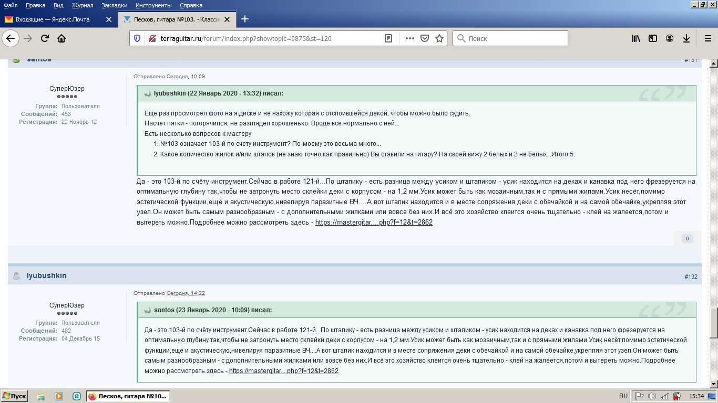Open network status in system tray
The width and height of the screenshot is (718, 403).
coord(665,396)
